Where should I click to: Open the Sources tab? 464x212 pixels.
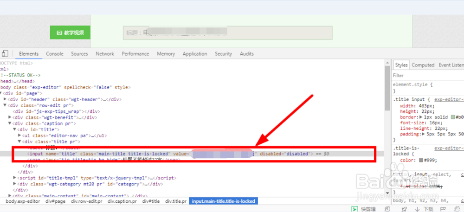79,54
